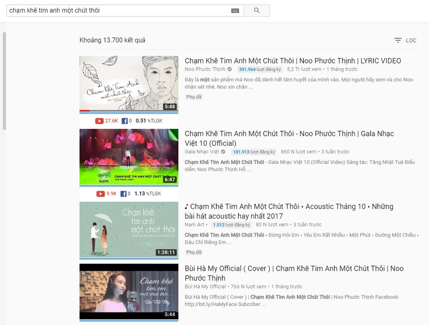The image size is (429, 325).
Task: Click the Facebook icon beside 0.51 %TLGK
Action: click(124, 121)
